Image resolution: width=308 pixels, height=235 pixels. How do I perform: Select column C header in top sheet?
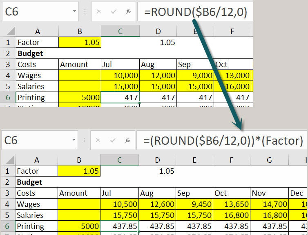pos(120,31)
